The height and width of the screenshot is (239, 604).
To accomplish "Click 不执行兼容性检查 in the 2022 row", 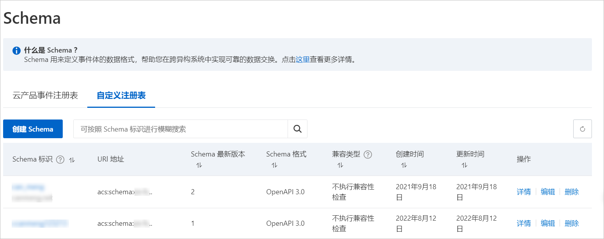I will [x=353, y=223].
